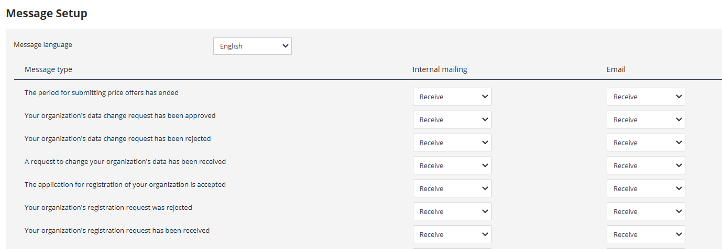The width and height of the screenshot is (722, 249).
Task: Click the Internal mailing column header
Action: pyautogui.click(x=440, y=69)
